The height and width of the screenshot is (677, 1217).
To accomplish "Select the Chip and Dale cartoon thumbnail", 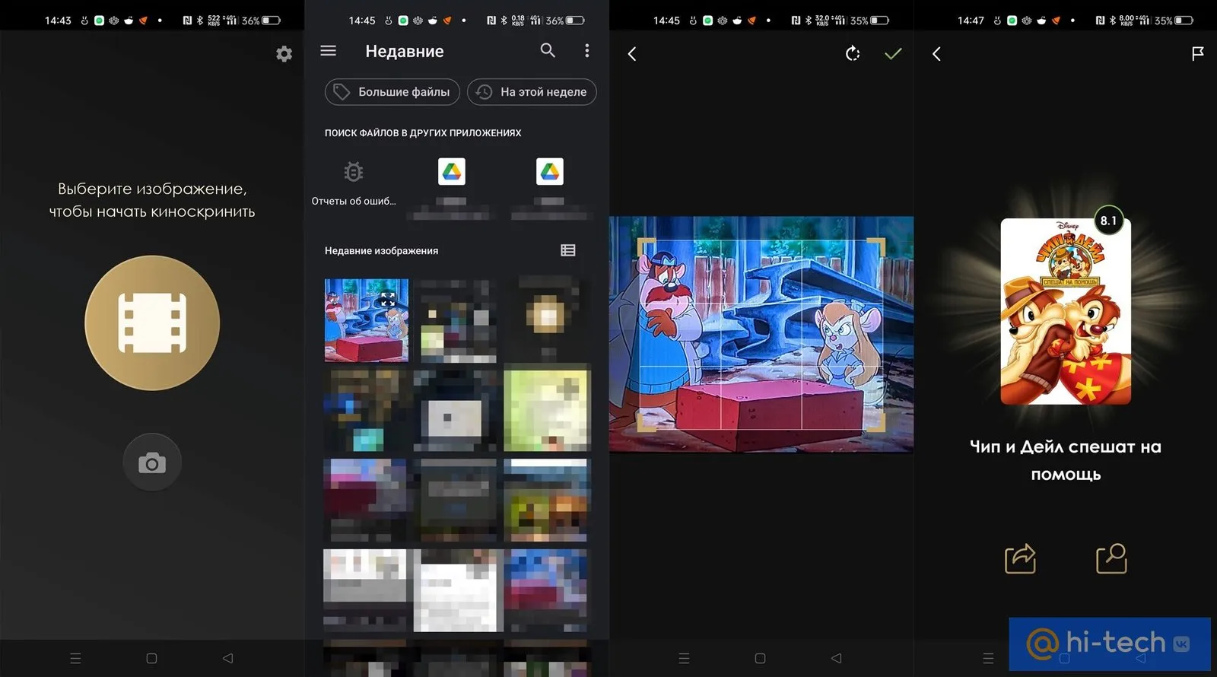I will click(x=367, y=320).
